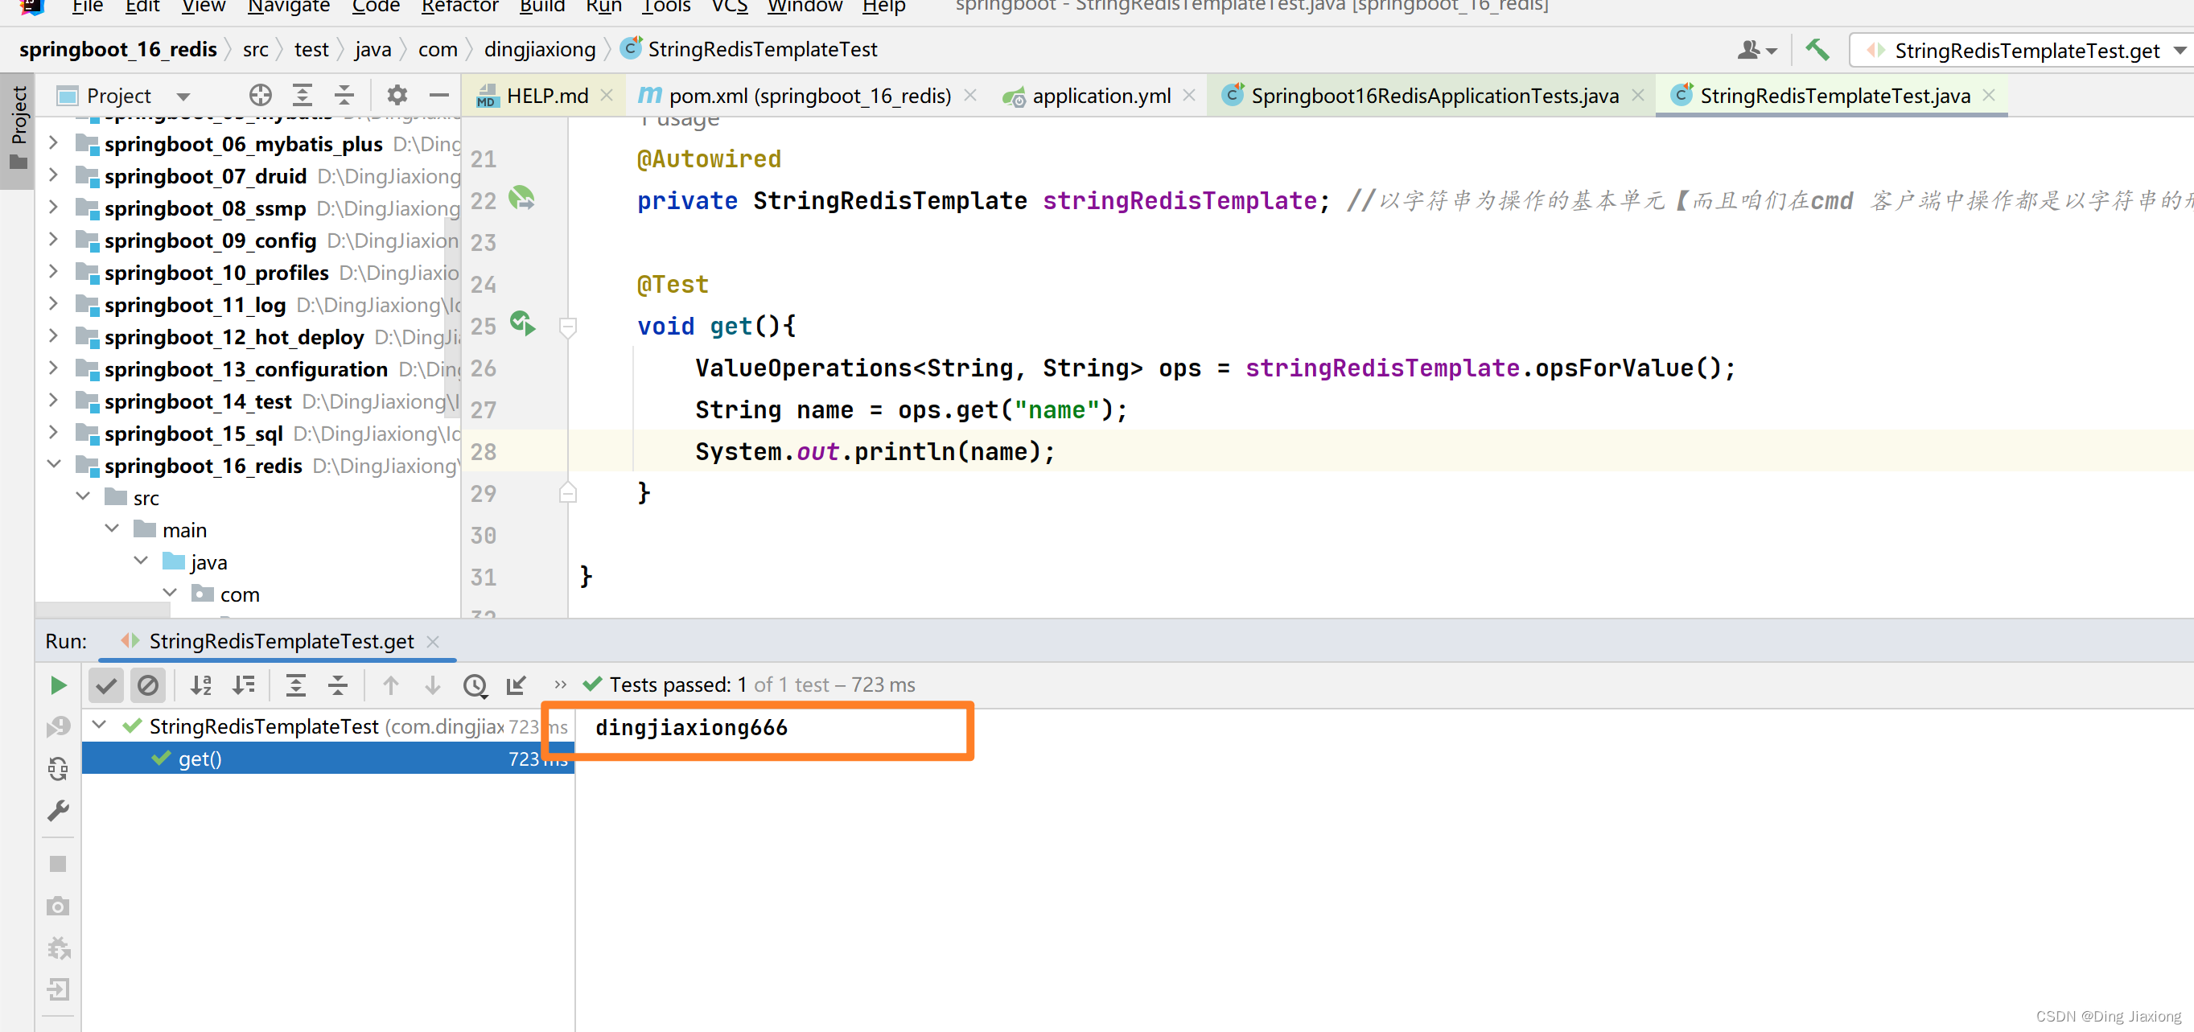Image resolution: width=2194 pixels, height=1032 pixels.
Task: Click import tests results icon
Action: pos(517,685)
